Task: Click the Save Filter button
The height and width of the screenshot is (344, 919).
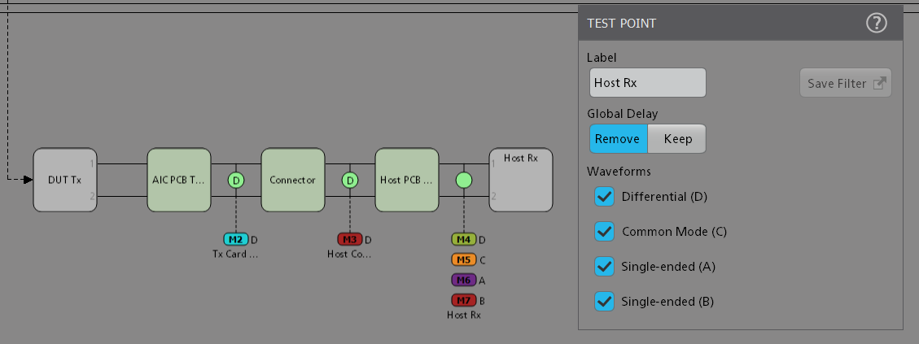Action: pyautogui.click(x=845, y=83)
